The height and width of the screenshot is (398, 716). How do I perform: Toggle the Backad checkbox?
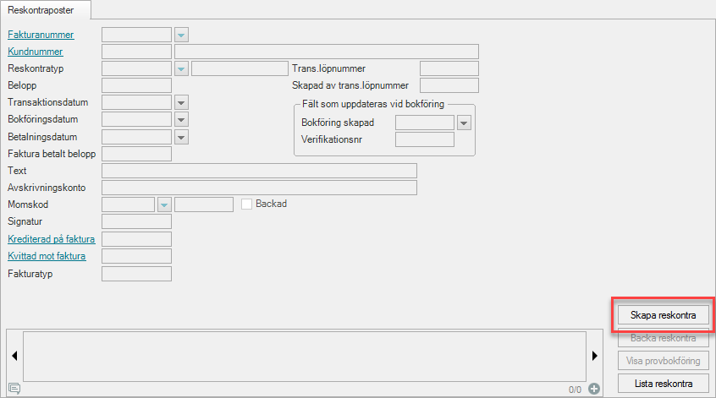pos(247,204)
